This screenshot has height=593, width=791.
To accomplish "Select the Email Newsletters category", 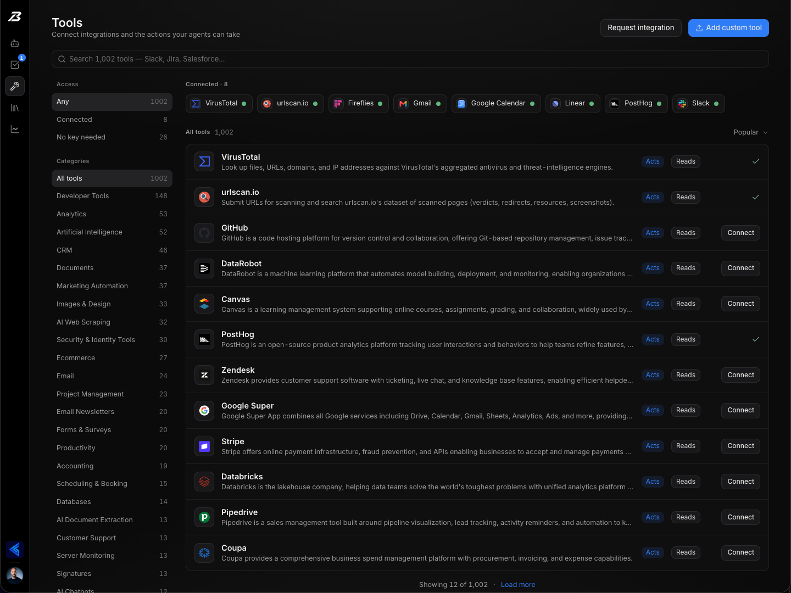I will [x=112, y=412].
